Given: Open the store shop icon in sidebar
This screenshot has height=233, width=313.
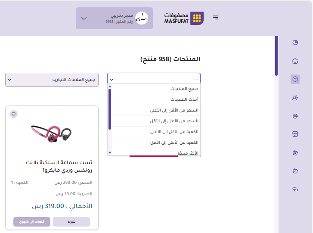Looking at the screenshot, I should pyautogui.click(x=295, y=134).
